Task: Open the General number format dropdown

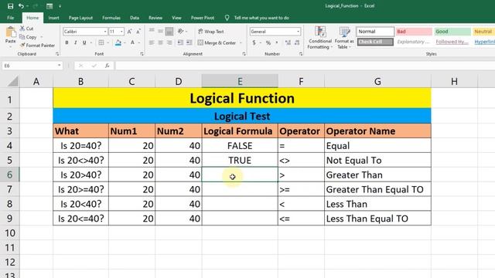Action: 298,32
